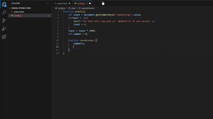The width and height of the screenshot is (213, 119).
Task: Switch to the index.html editor tab
Action: (x=62, y=3)
